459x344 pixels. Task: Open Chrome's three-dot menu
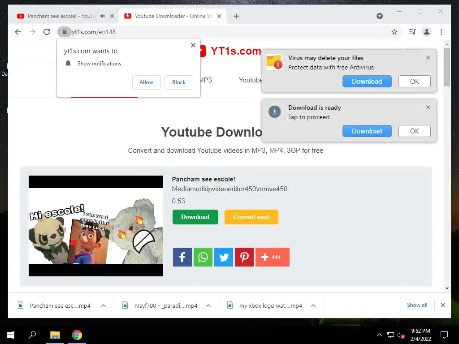(441, 32)
